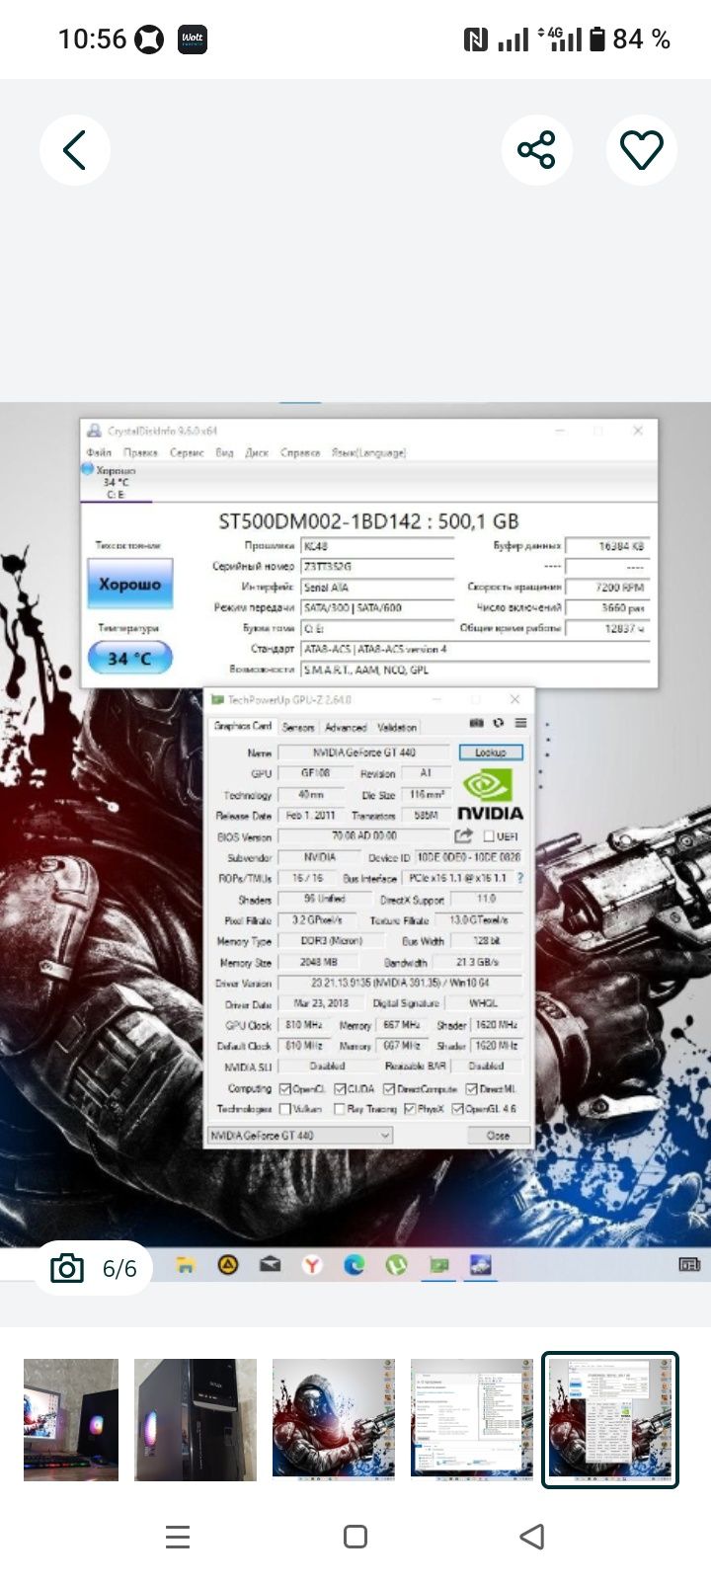The width and height of the screenshot is (711, 1584).
Task: Toggle the DirectCompute checkbox
Action: pyautogui.click(x=389, y=1089)
